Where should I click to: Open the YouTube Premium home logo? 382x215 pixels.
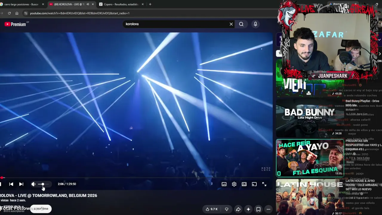pyautogui.click(x=15, y=24)
